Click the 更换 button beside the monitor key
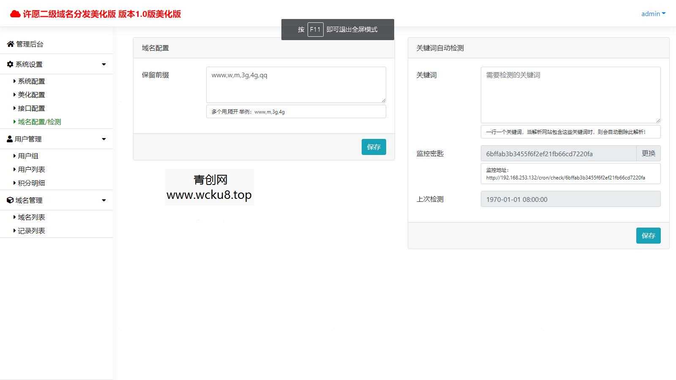This screenshot has height=380, width=676. coord(648,153)
